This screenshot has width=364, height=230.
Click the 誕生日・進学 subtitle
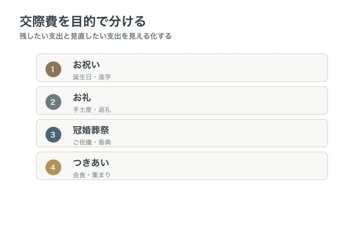pos(92,77)
